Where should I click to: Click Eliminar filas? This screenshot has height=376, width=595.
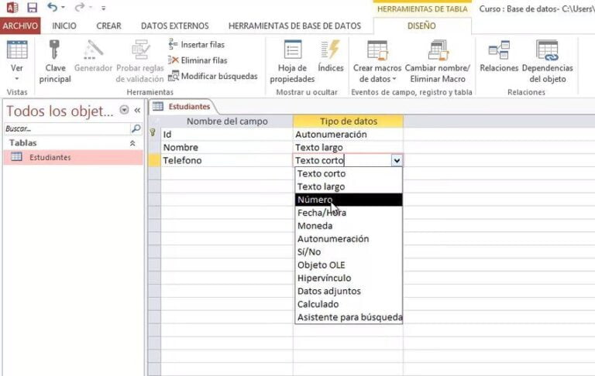[198, 60]
